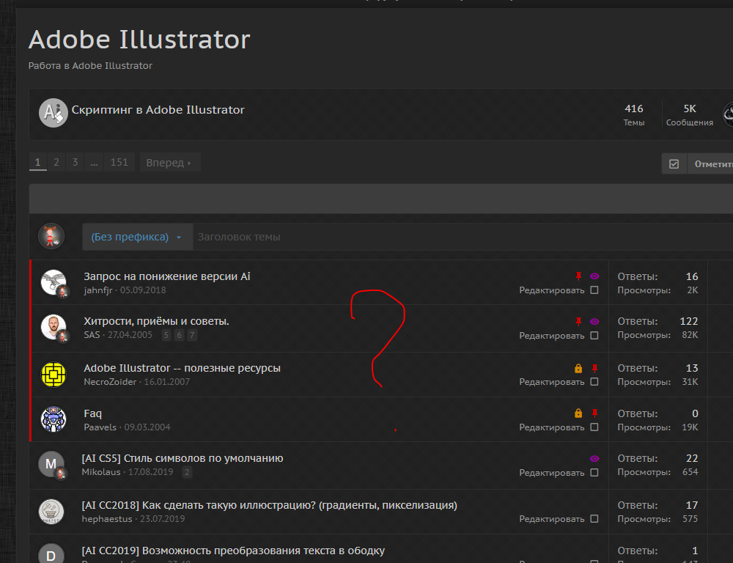Jump to last page 151

click(119, 163)
